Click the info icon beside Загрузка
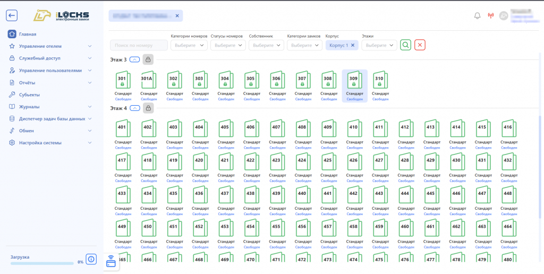 point(91,259)
